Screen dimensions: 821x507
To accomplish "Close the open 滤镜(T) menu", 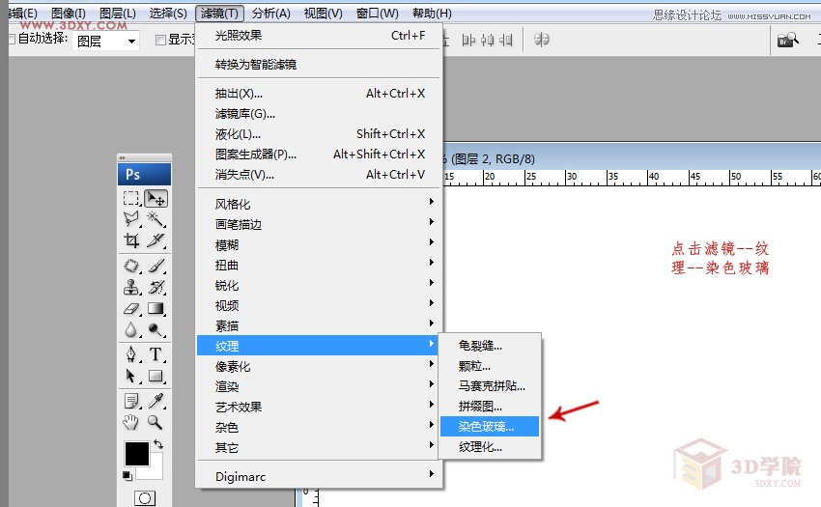I will coord(219,14).
